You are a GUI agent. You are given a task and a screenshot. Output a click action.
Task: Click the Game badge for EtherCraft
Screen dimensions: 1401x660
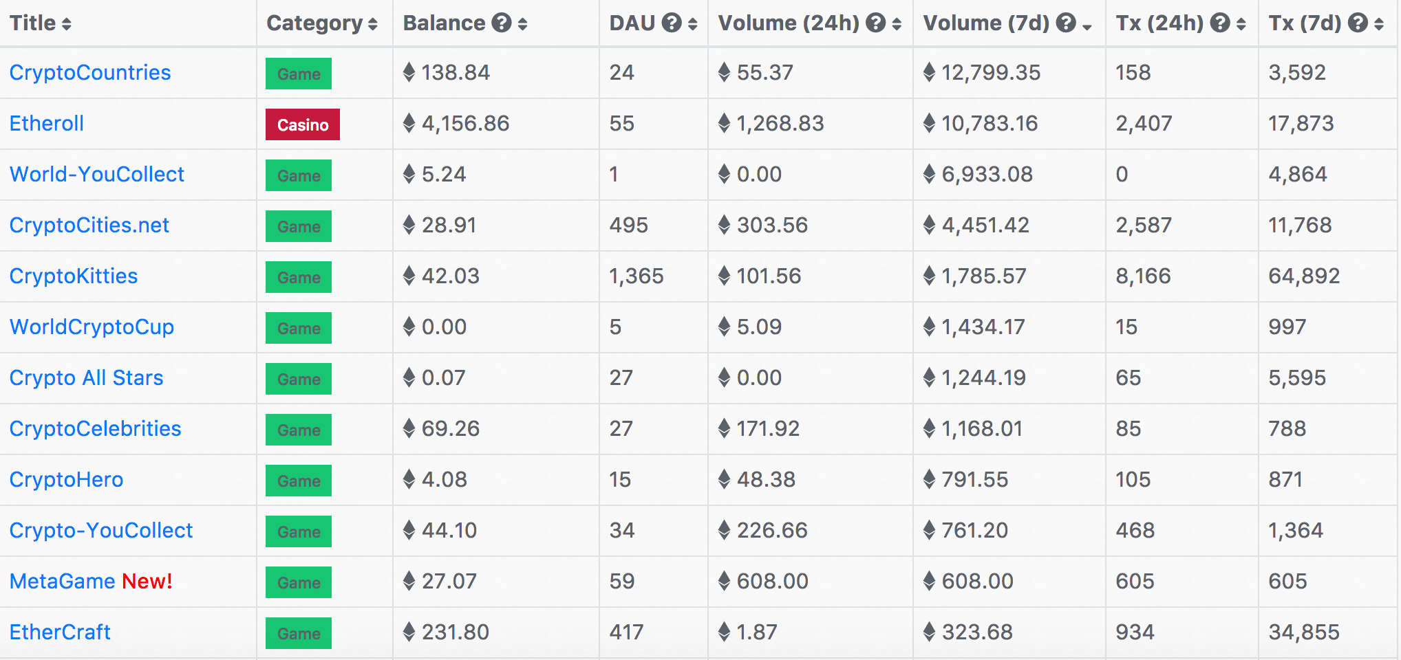pyautogui.click(x=299, y=633)
